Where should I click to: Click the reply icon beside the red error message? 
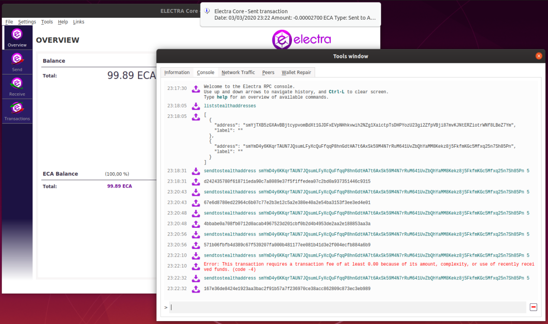(196, 266)
